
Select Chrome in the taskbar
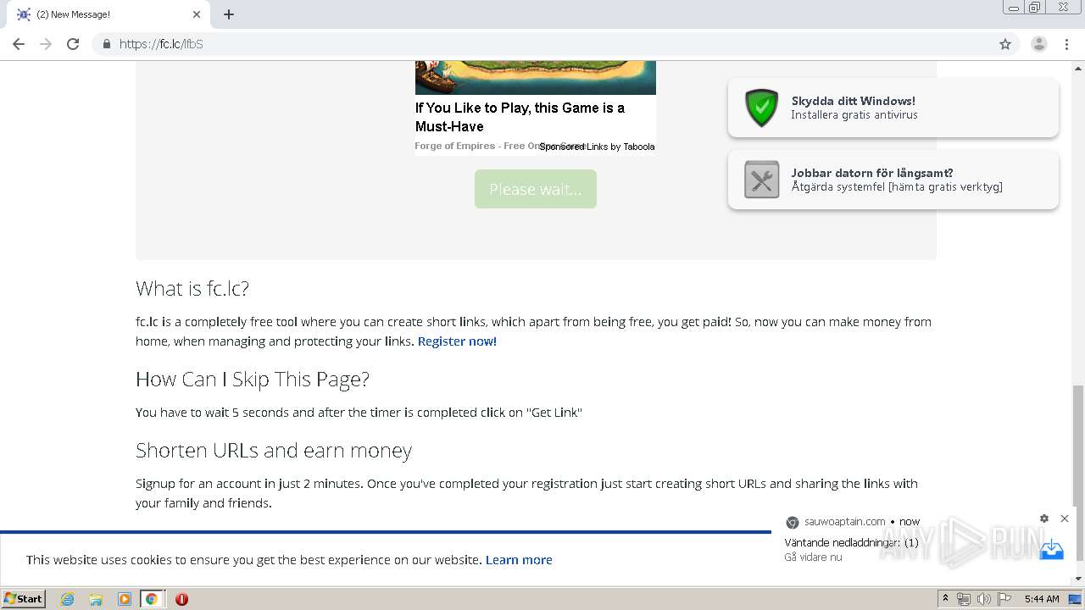[152, 599]
